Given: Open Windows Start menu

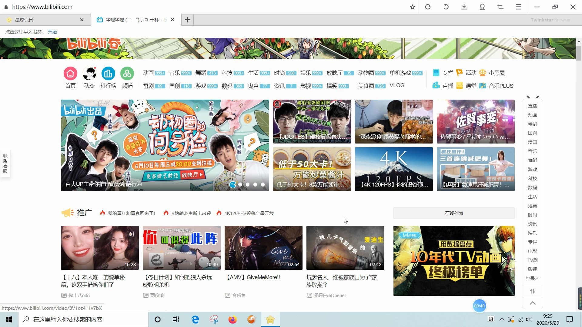Looking at the screenshot, I should [9, 319].
